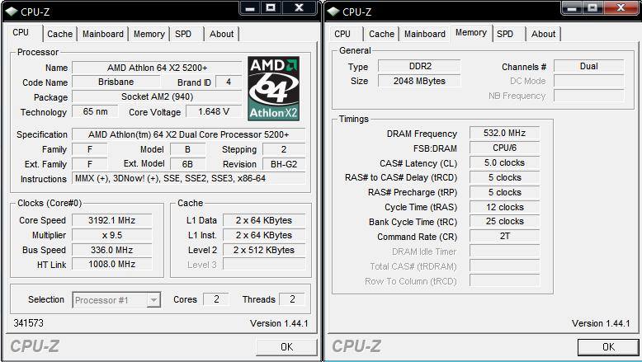The image size is (642, 362).
Task: Click the CAS# Latency value 5.0 clocks
Action: click(504, 162)
